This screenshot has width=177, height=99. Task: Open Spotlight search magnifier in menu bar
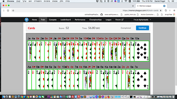[x=169, y=1]
